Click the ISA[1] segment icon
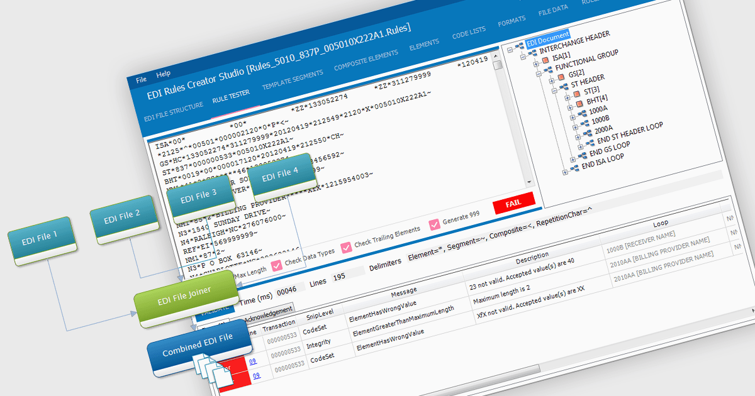Viewport: 755px width, 396px height. tap(545, 60)
